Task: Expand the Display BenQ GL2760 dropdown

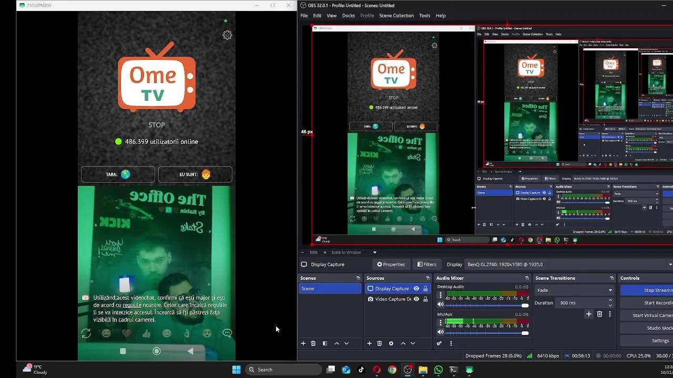Action: (670, 265)
